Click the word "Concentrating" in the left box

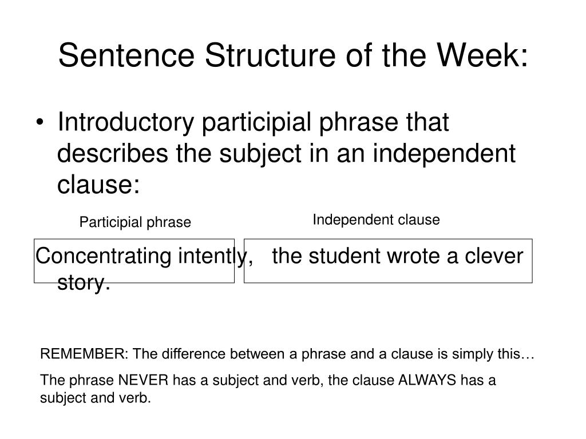tap(104, 256)
